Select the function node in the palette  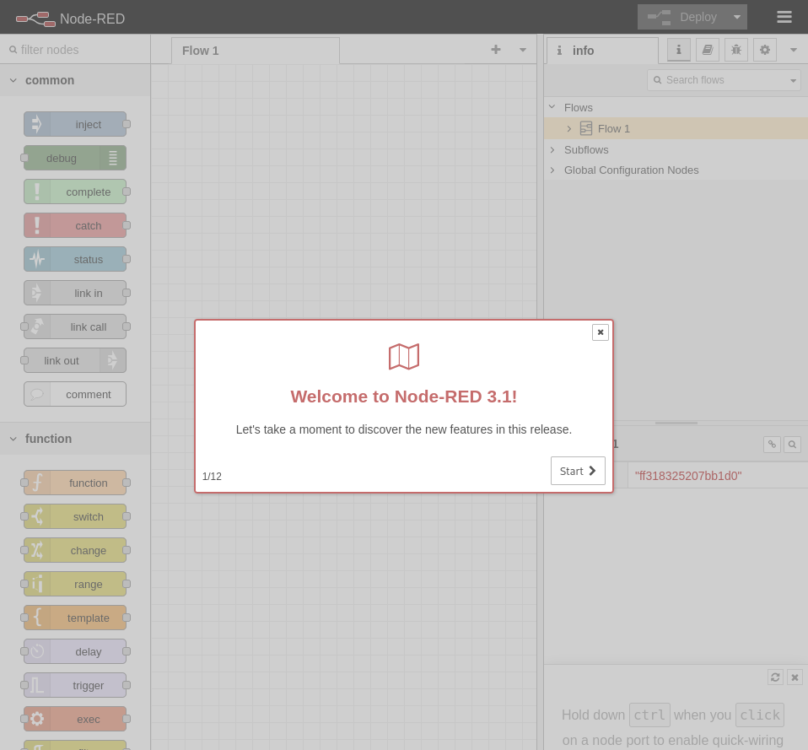pos(75,483)
